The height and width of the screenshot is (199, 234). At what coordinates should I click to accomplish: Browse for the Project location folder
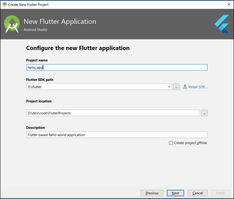tap(204, 113)
